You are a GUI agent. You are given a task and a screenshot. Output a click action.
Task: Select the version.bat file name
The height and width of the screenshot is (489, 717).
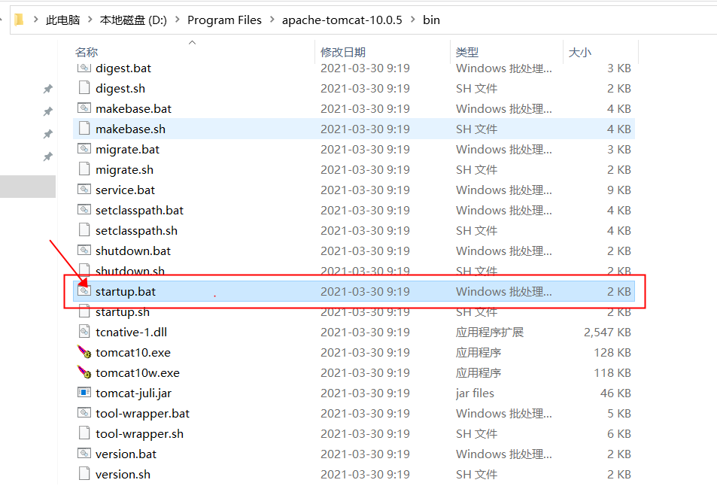(126, 454)
